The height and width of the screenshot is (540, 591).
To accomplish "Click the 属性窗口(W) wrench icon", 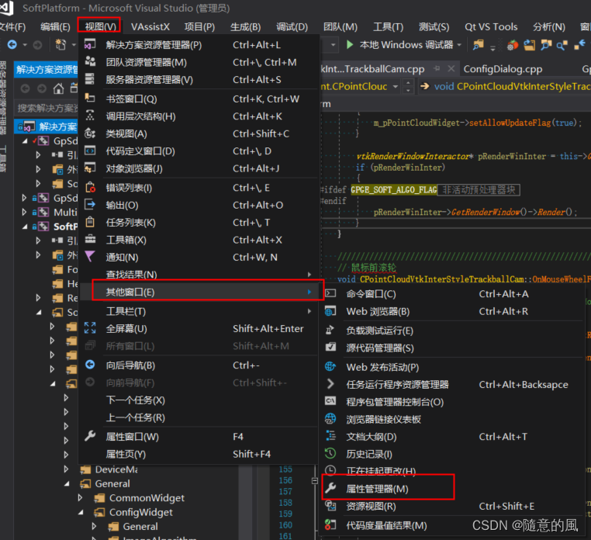I will (90, 436).
